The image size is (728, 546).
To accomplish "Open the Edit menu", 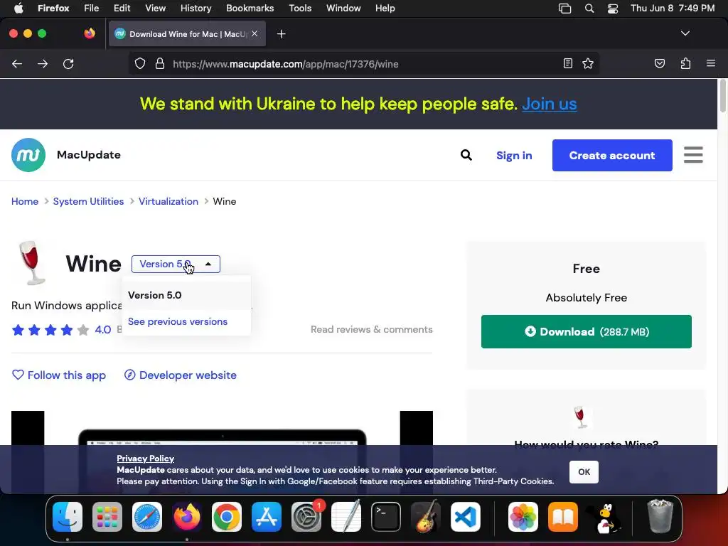I will click(x=122, y=9).
